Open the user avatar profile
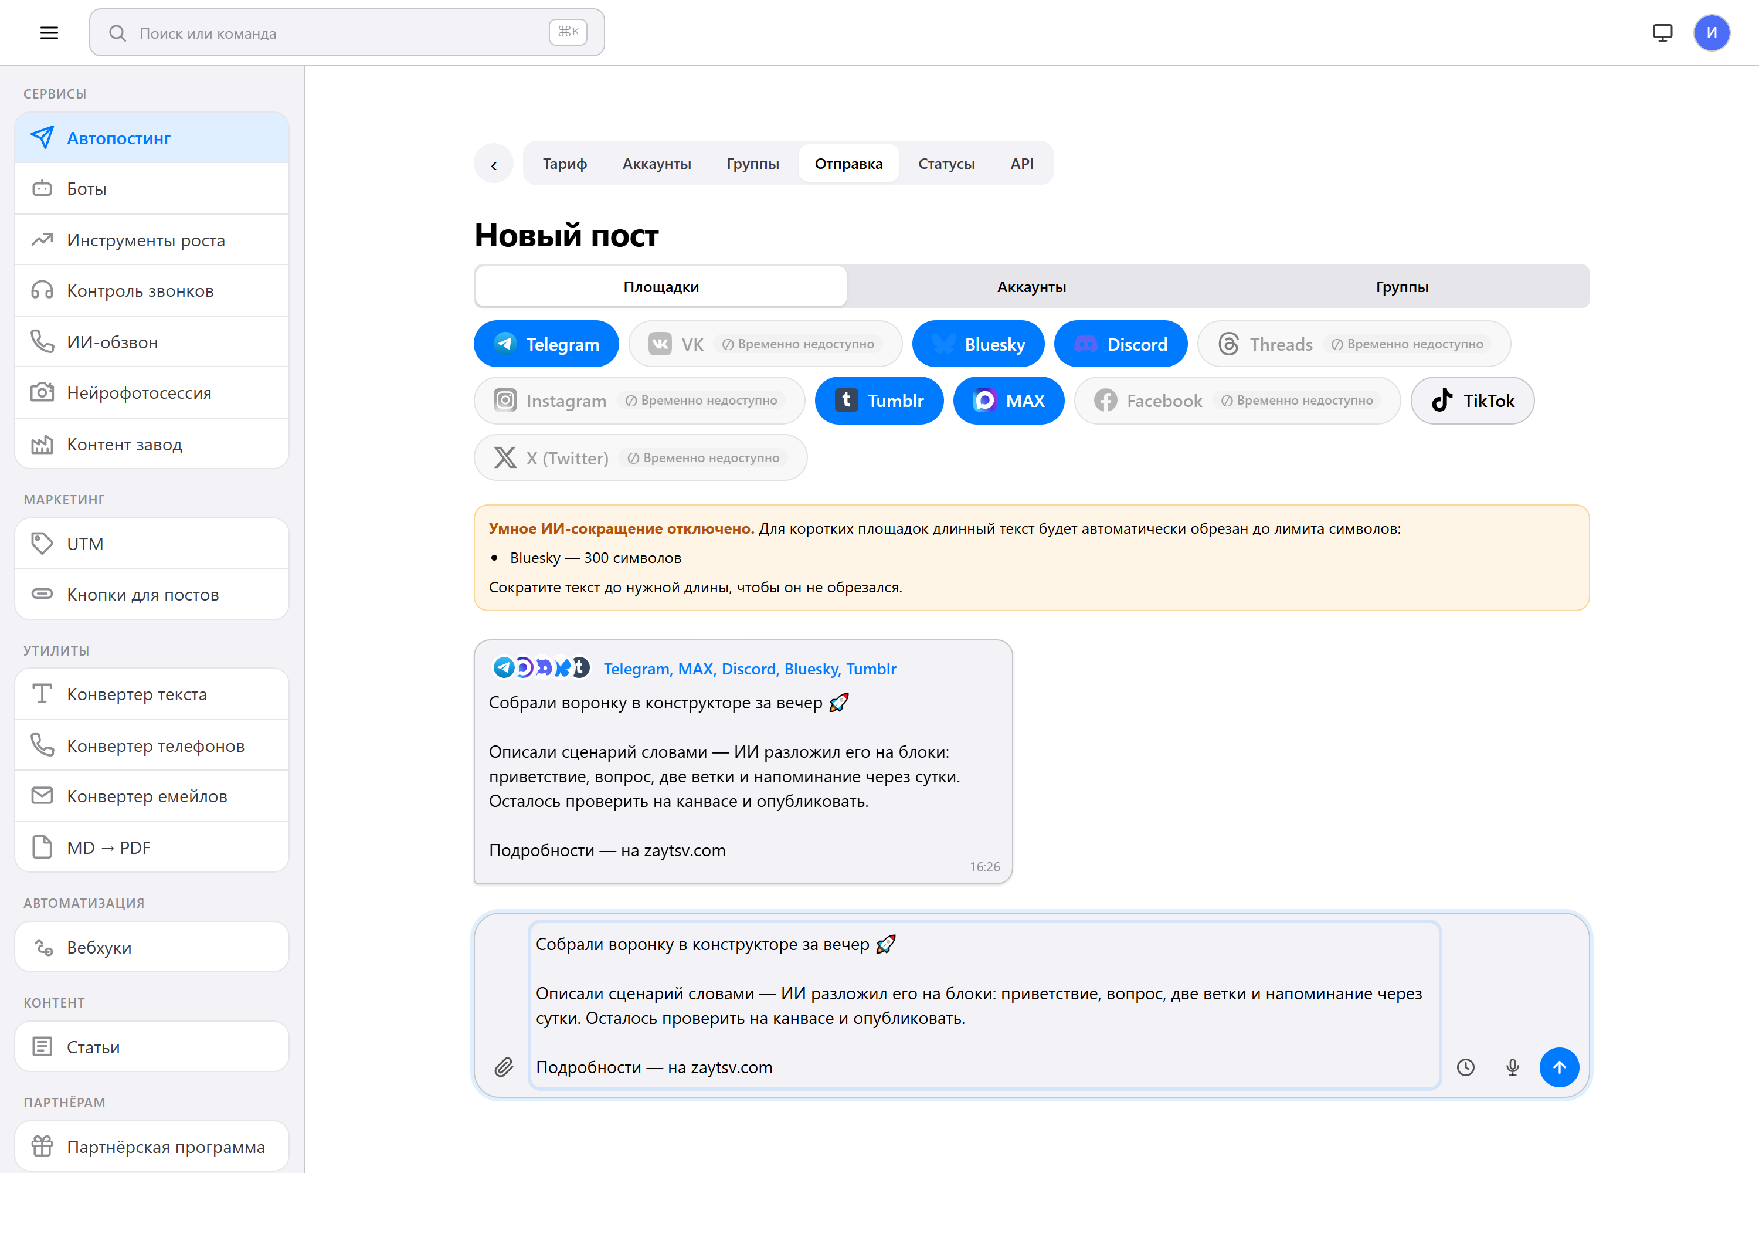The height and width of the screenshot is (1248, 1759). pos(1712,32)
